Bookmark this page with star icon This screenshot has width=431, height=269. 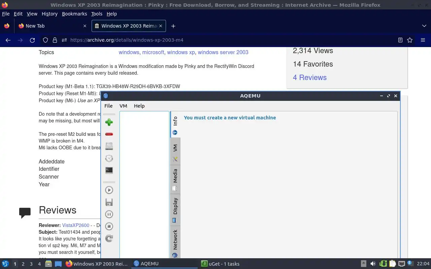[410, 40]
